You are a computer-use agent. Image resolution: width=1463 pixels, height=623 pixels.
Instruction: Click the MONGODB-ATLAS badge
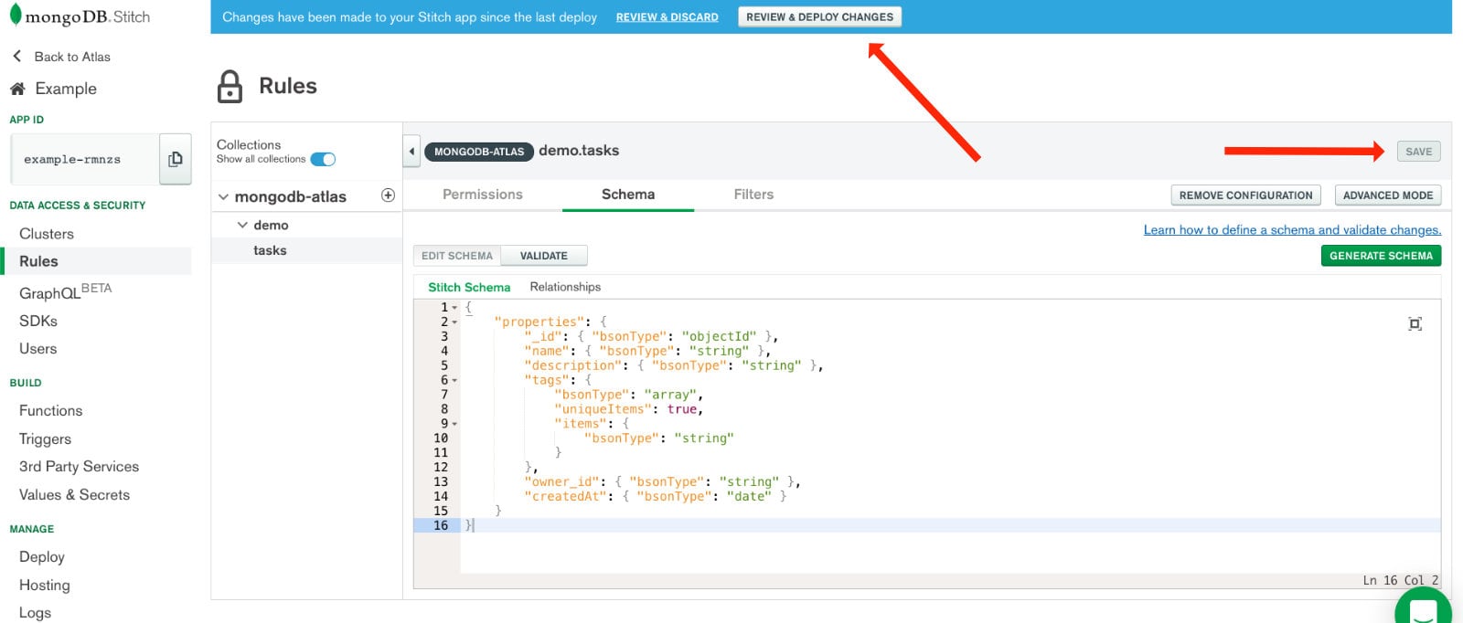479,152
